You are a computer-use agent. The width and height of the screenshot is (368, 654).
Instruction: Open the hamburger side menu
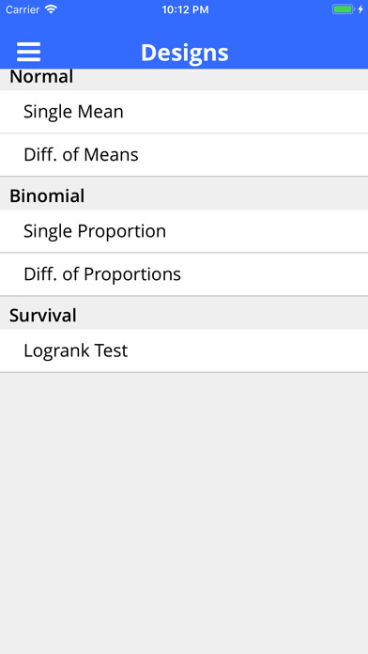tap(28, 52)
